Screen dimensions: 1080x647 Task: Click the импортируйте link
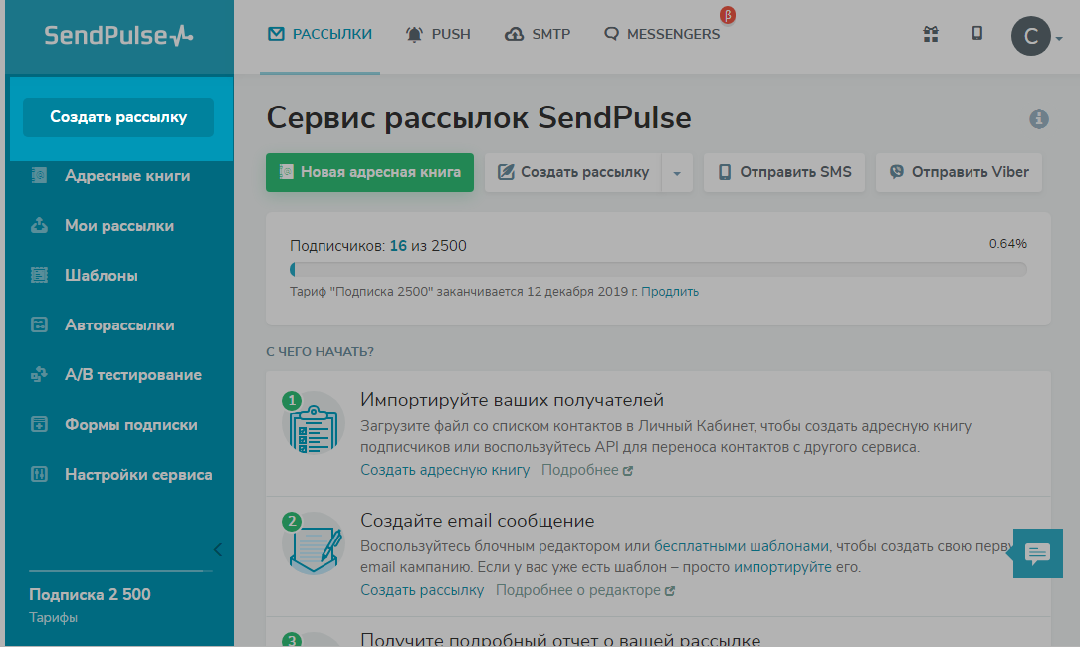point(782,567)
